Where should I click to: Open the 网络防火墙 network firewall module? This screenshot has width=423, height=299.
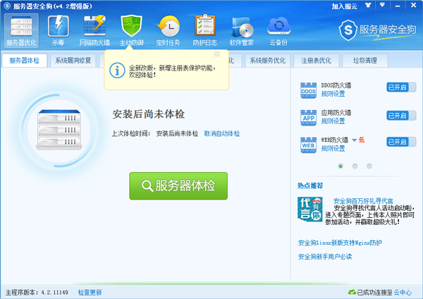point(94,30)
